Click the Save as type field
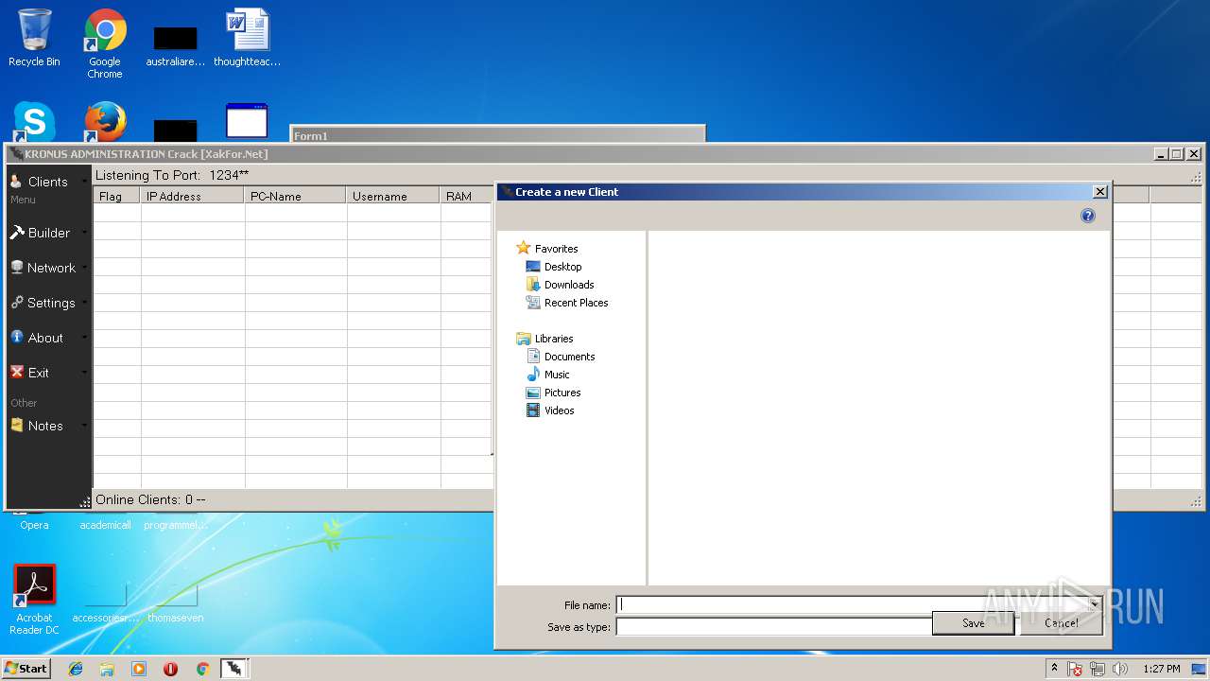 [x=773, y=626]
